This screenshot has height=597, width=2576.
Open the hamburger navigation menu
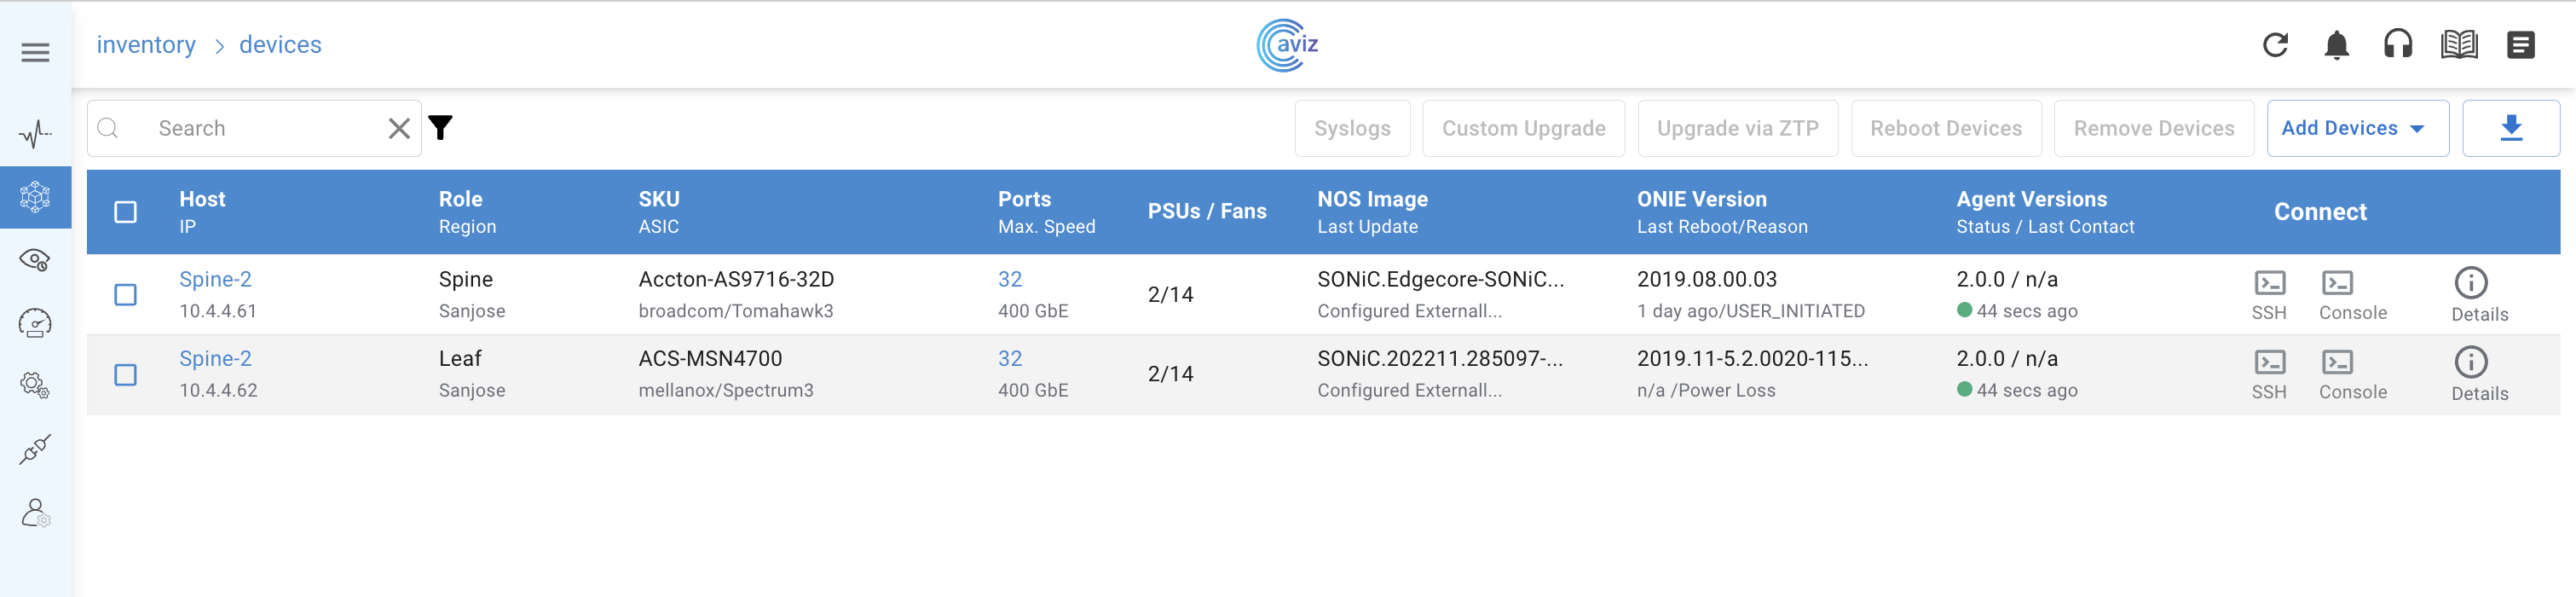[x=35, y=53]
